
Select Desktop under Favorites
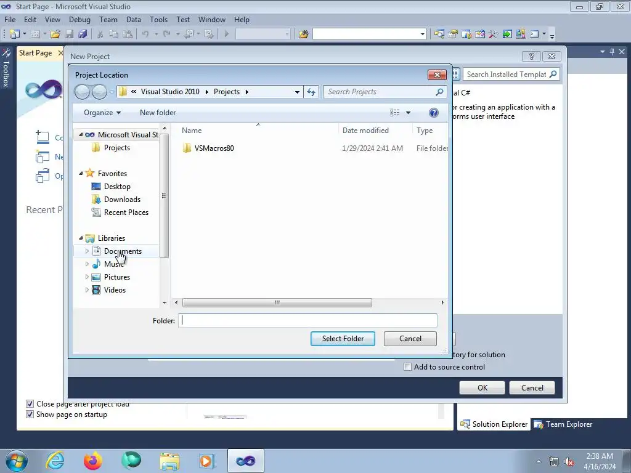pos(117,187)
